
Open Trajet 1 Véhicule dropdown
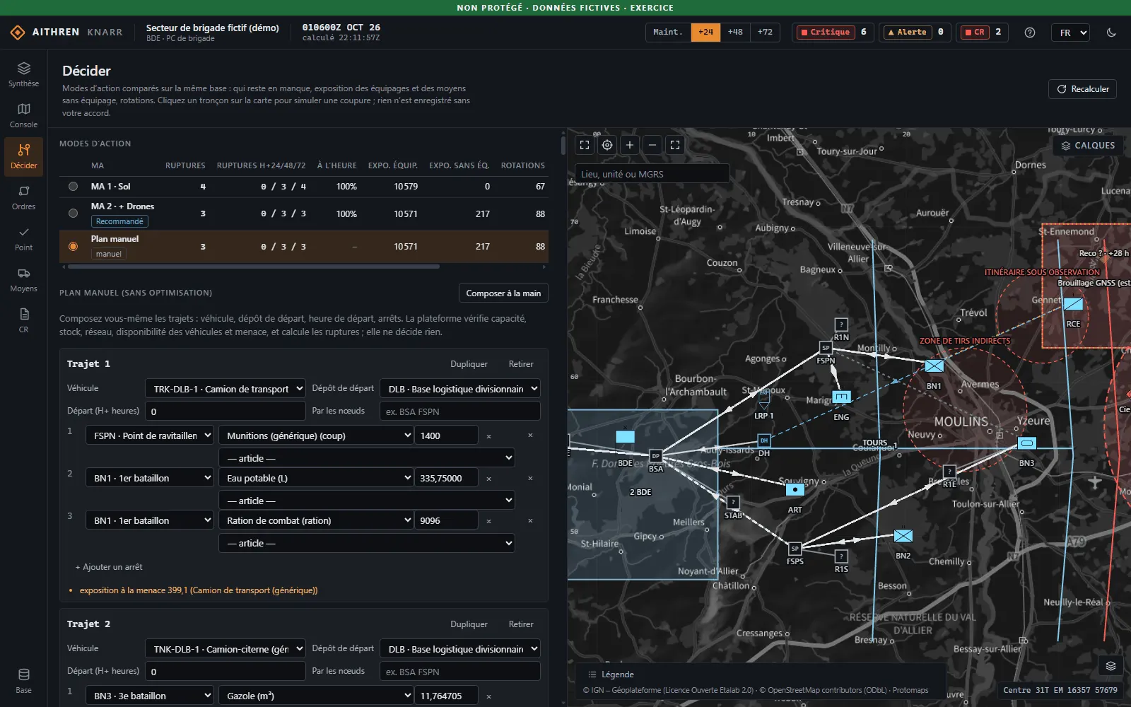pos(225,389)
